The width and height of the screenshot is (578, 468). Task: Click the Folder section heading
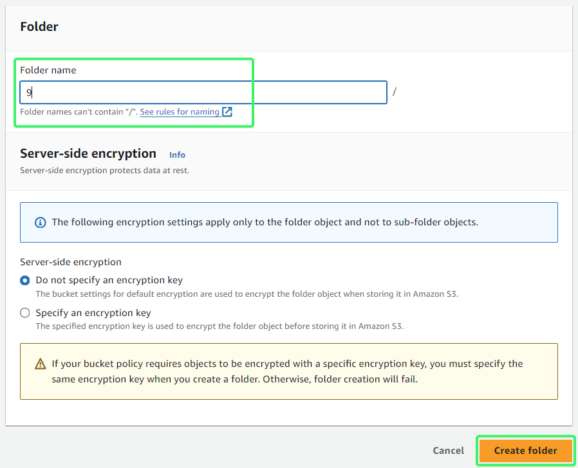[x=39, y=26]
